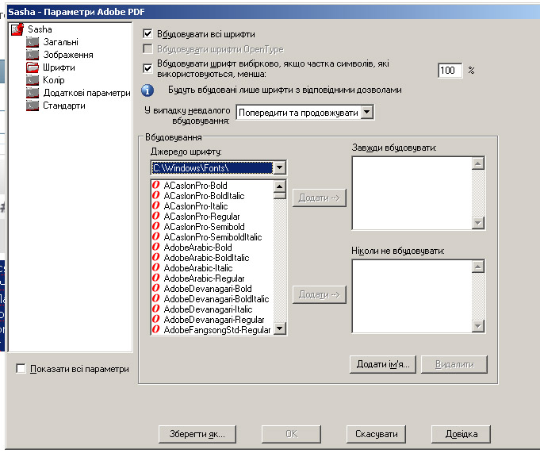The width and height of the screenshot is (540, 453).
Task: Select AdobeFangsongStd-Regular font name
Action: point(217,330)
